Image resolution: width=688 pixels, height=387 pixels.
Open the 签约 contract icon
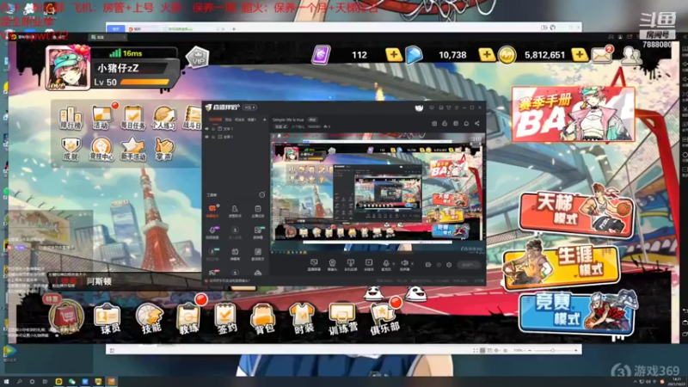pos(226,318)
